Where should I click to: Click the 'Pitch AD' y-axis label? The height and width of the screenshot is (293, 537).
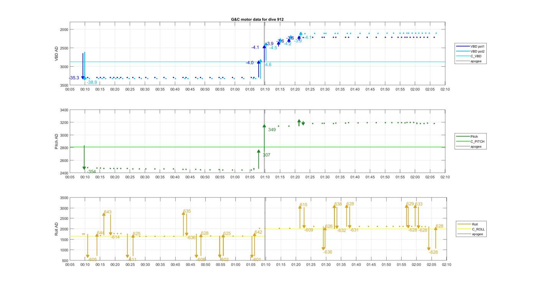tap(56, 142)
